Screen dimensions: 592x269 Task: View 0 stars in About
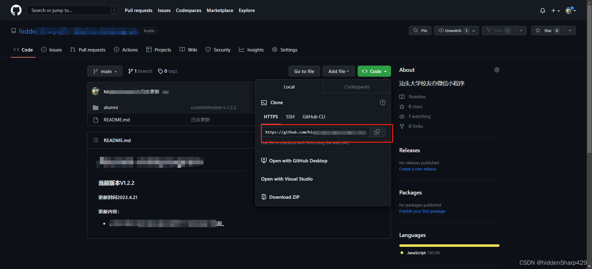[x=411, y=107]
